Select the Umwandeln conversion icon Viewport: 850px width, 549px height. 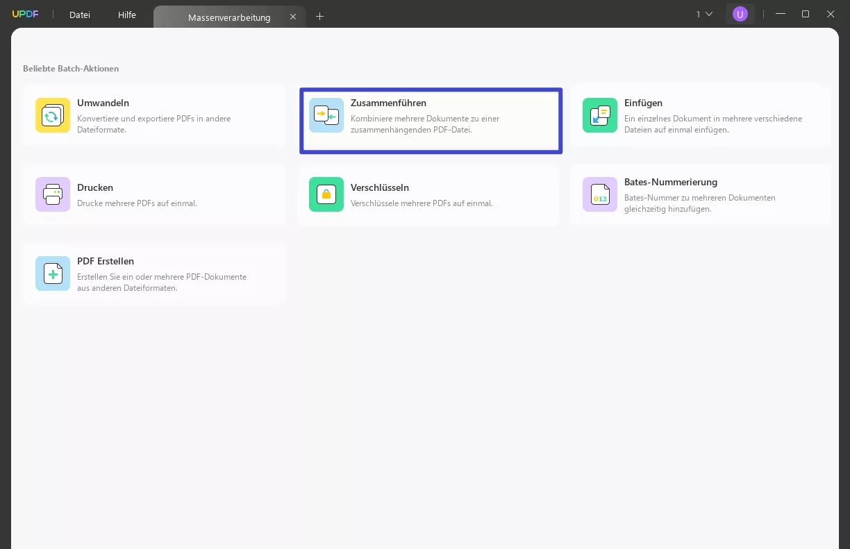pos(52,115)
